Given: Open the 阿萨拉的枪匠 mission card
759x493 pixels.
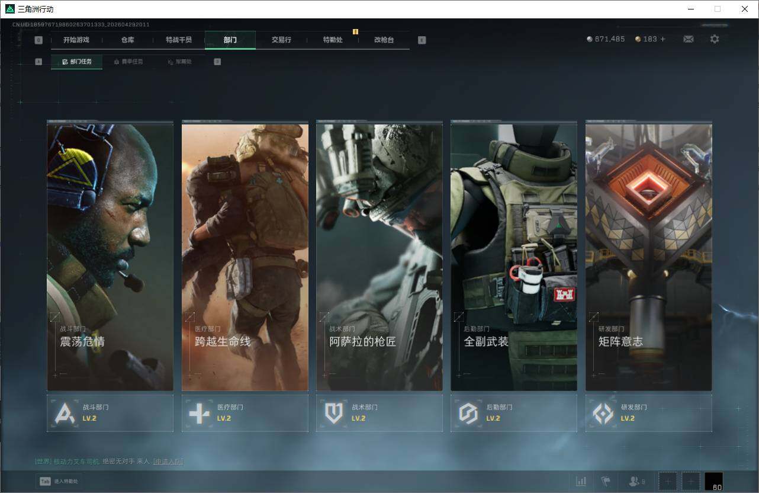Looking at the screenshot, I should click(379, 256).
